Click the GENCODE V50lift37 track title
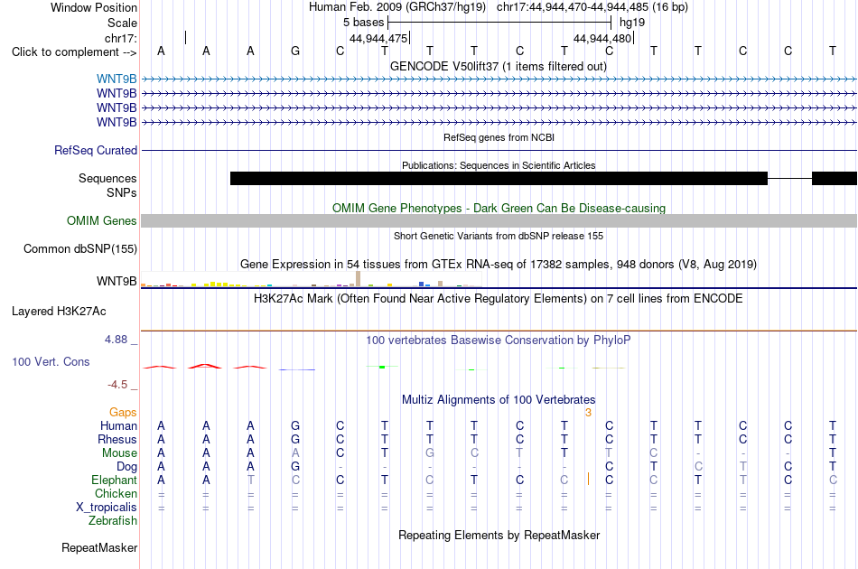 click(x=498, y=67)
